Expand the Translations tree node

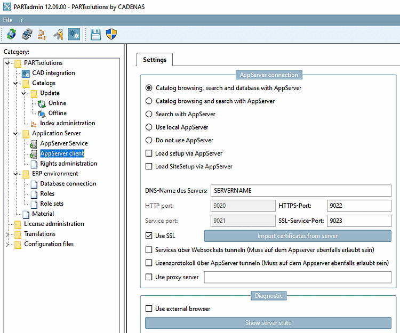coord(7,234)
